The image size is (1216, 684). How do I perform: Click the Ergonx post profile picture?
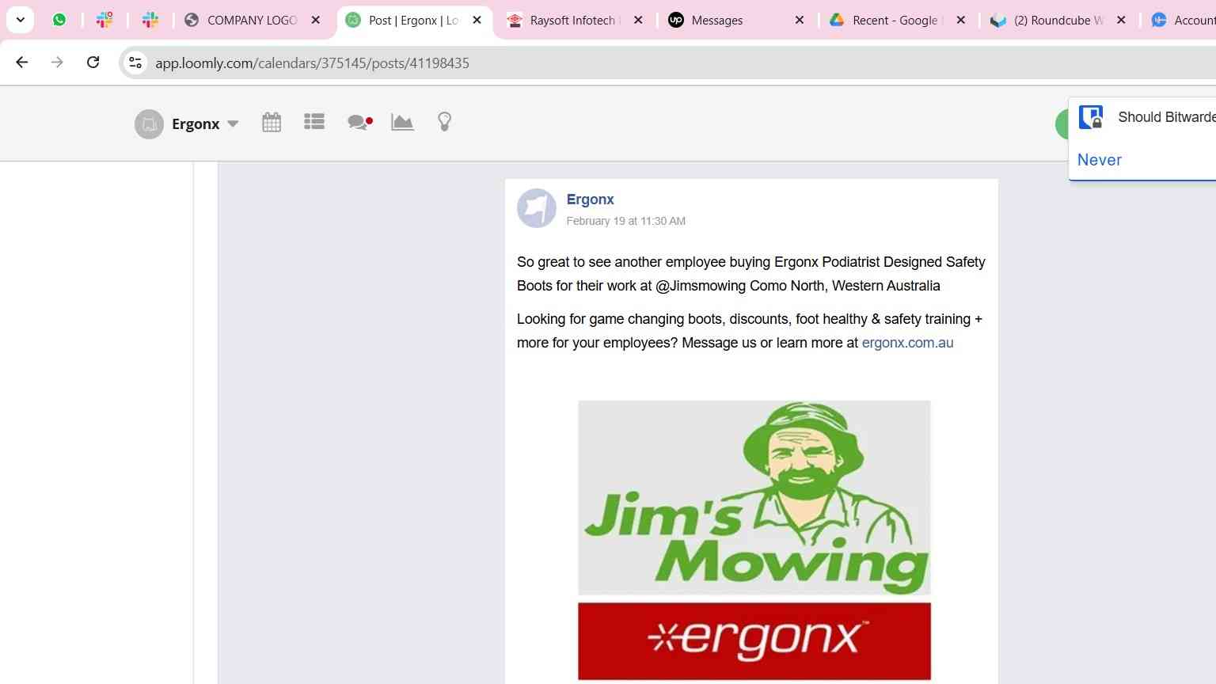537,208
